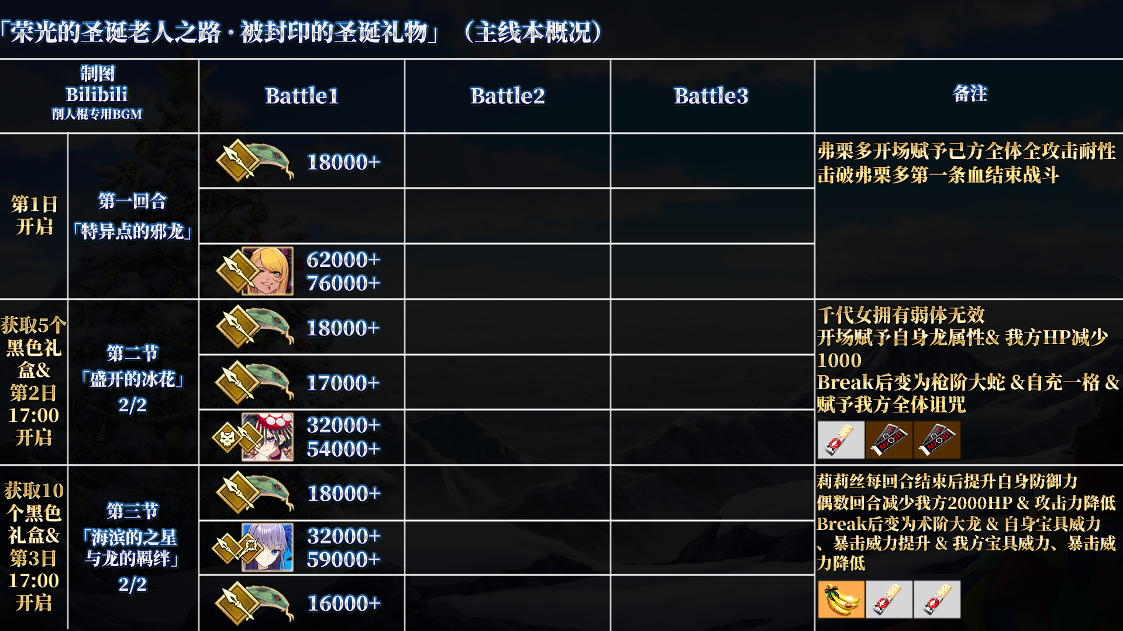The image size is (1123, 631).
Task: Click the middle dark striped drop icon
Action: tap(889, 440)
